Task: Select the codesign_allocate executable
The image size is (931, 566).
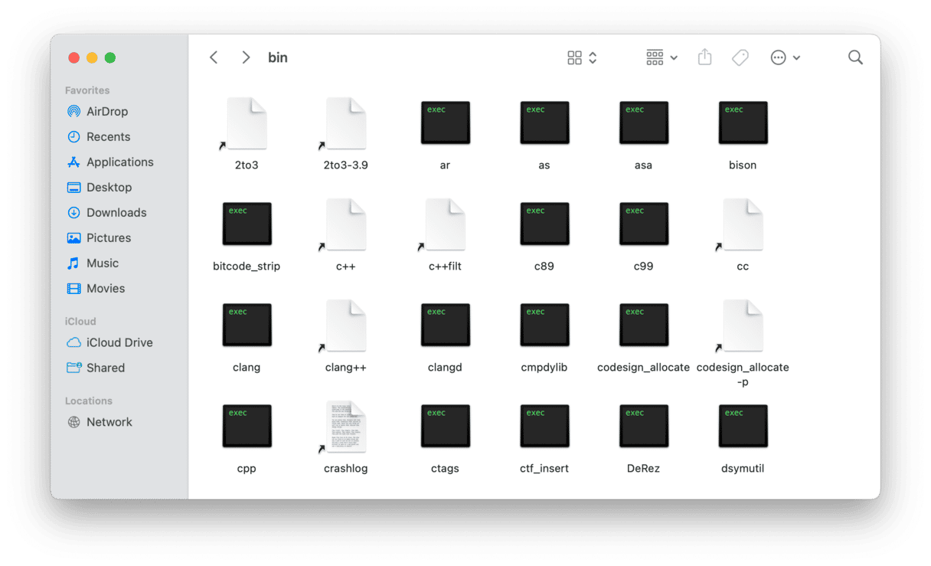Action: (643, 325)
